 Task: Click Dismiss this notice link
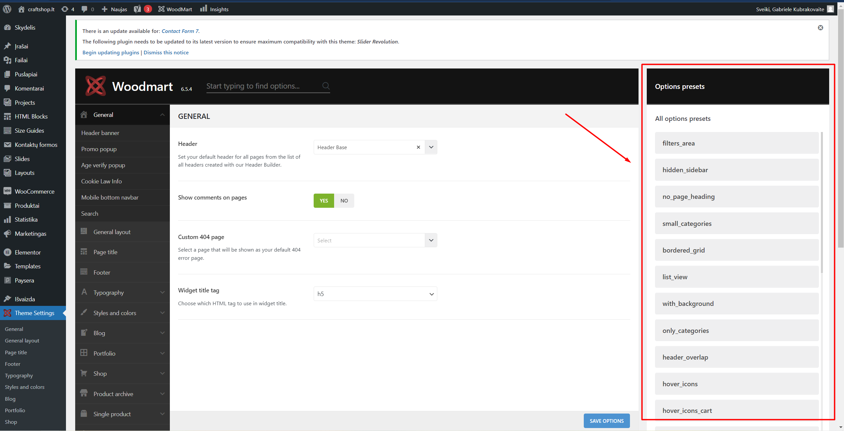(166, 53)
